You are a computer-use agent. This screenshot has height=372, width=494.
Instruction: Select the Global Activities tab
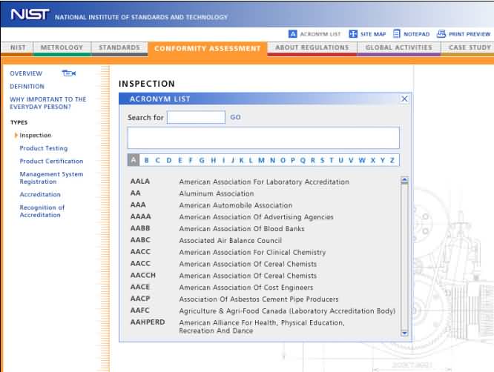398,48
